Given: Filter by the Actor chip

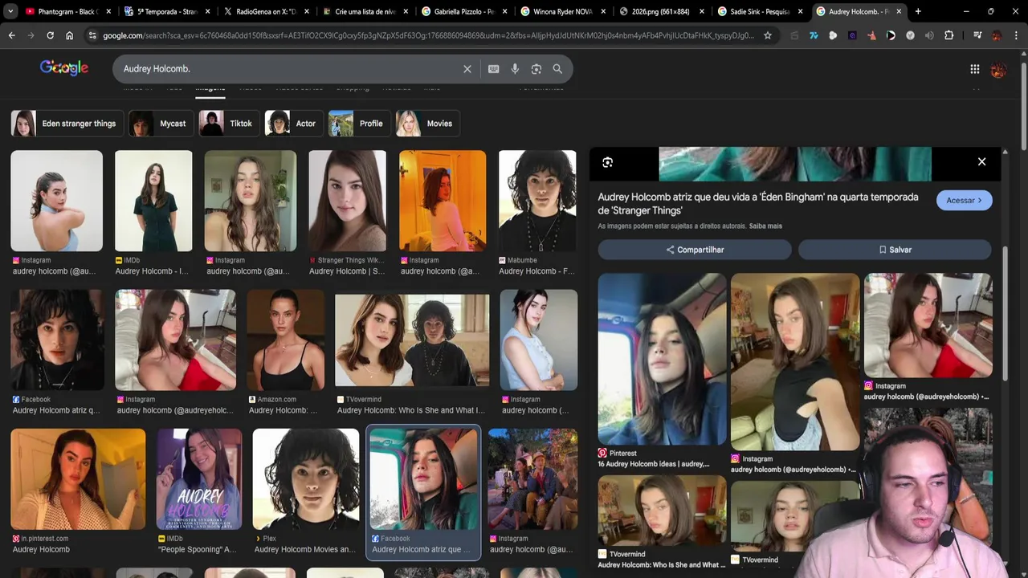Looking at the screenshot, I should (294, 124).
